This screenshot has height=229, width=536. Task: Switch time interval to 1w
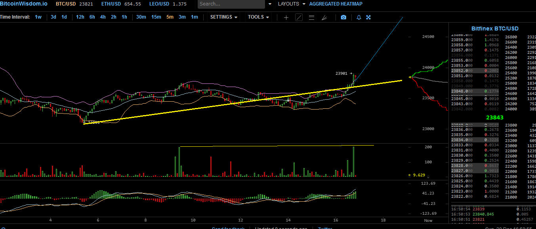[38, 17]
